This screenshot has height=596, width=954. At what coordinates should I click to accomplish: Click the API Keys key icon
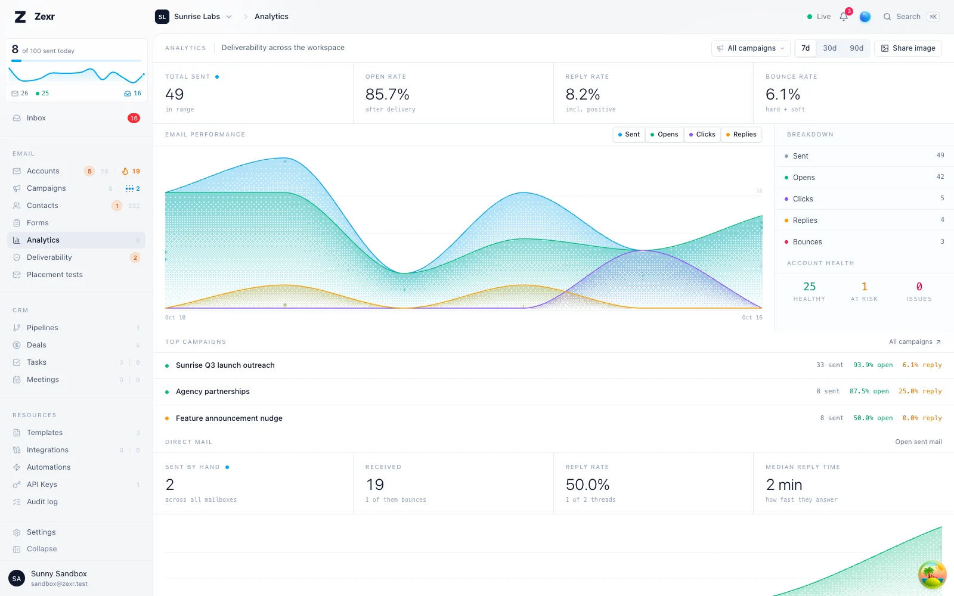point(17,485)
